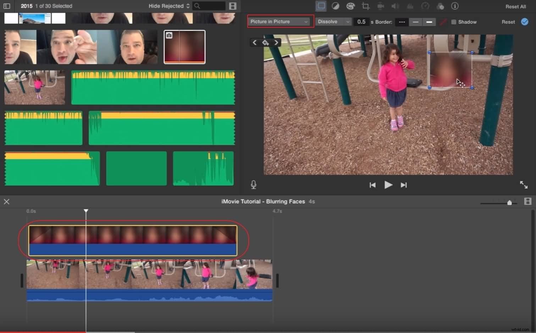The width and height of the screenshot is (536, 333).
Task: Open the Clip Filter and Audio Effects
Action: click(440, 6)
